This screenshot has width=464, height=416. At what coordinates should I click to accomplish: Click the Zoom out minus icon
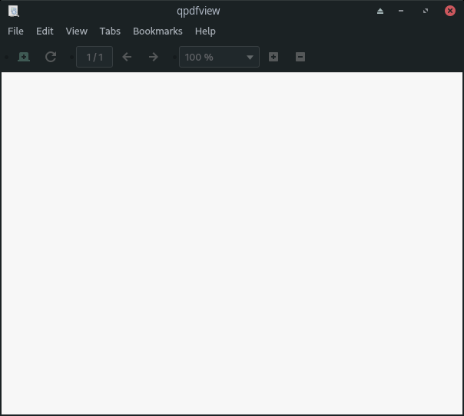300,57
